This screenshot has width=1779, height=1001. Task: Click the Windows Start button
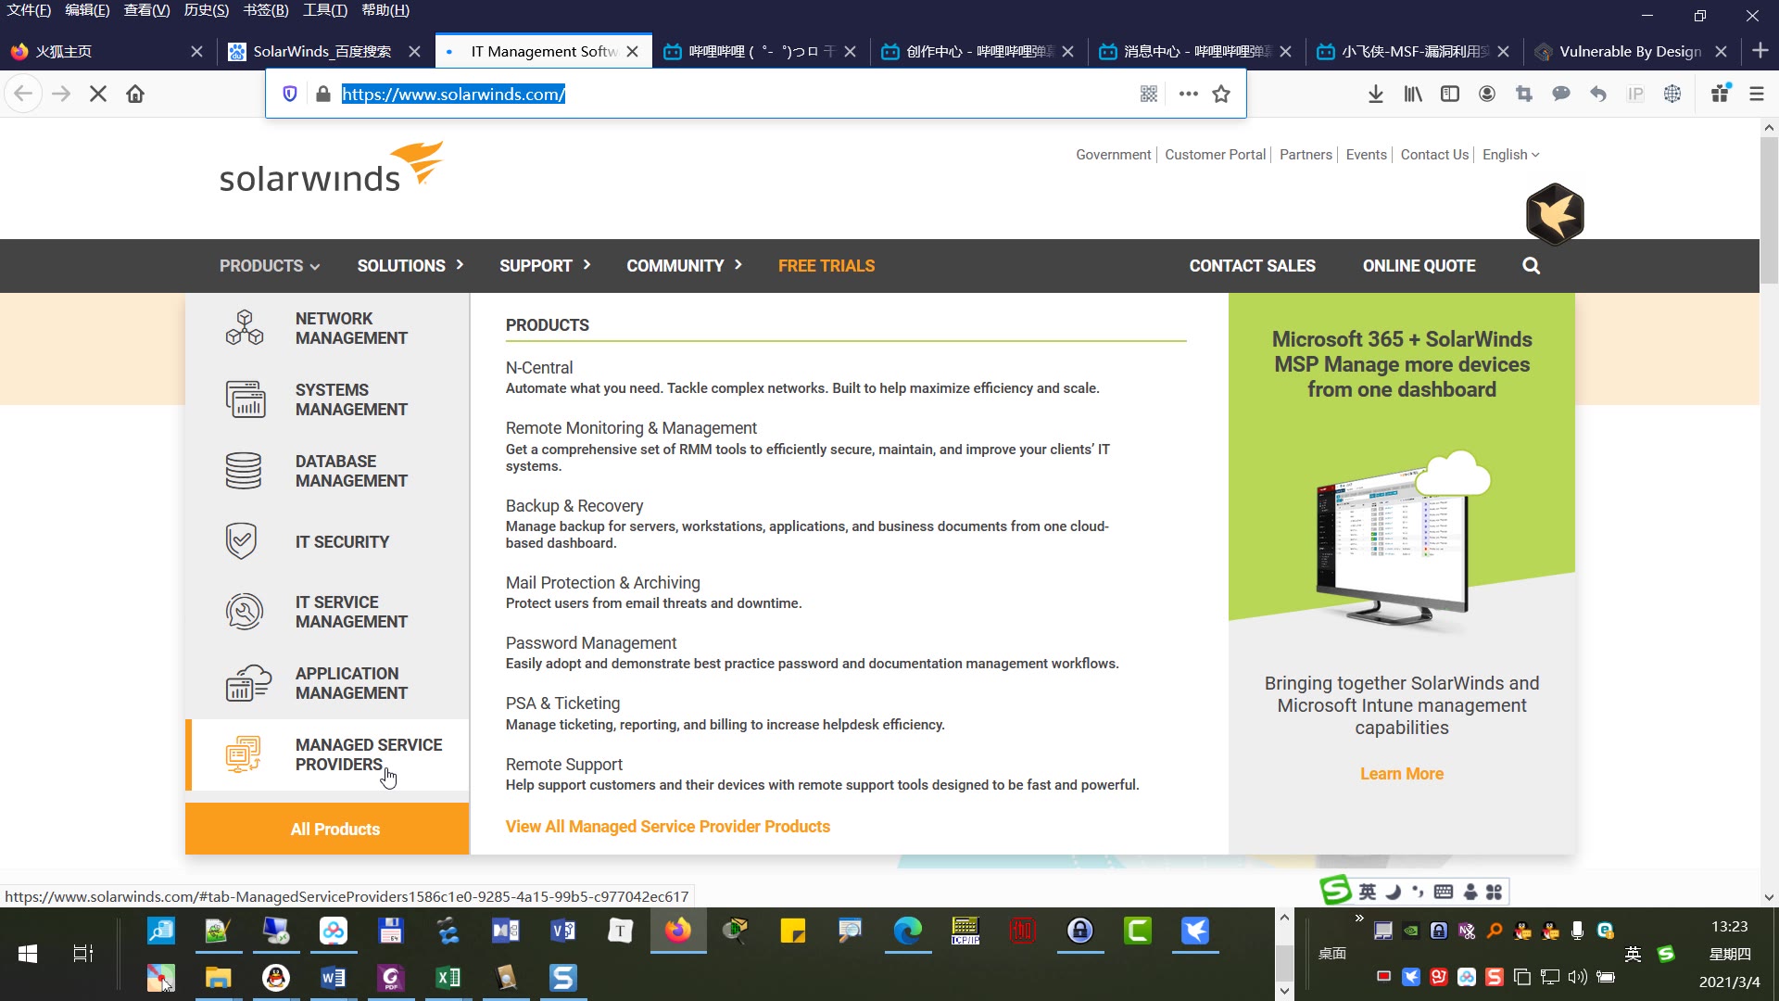coord(28,954)
